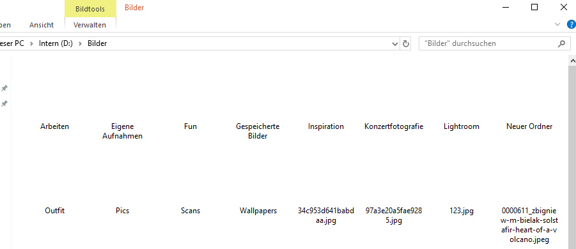The width and height of the screenshot is (576, 249).
Task: Expand the ribbon with the chevron
Action: pyautogui.click(x=557, y=24)
